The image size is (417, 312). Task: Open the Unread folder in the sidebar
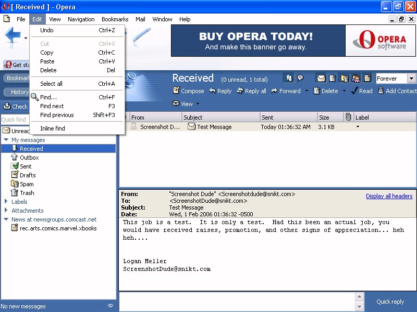(16, 131)
